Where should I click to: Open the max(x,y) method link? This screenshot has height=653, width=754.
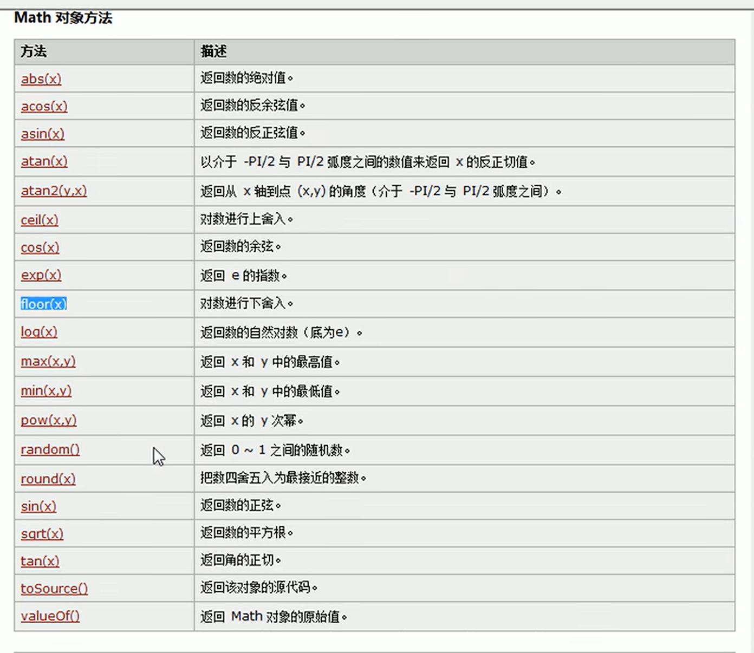[48, 361]
